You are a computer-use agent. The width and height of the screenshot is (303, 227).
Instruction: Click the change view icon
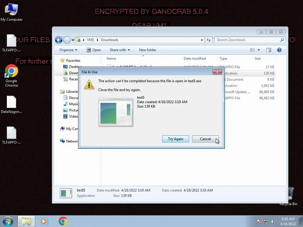(x=252, y=50)
